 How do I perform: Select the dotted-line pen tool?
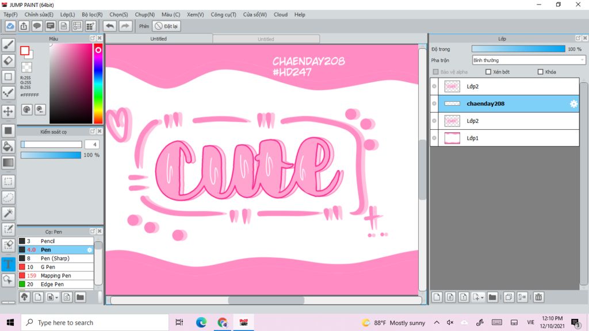[x=8, y=93]
